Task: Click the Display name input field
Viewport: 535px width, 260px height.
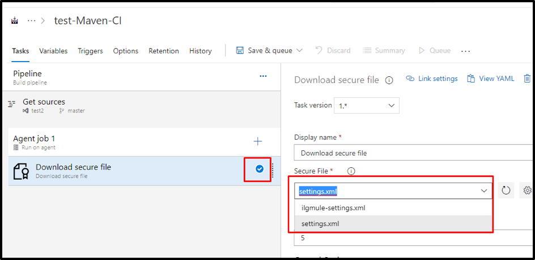Action: tap(414, 153)
